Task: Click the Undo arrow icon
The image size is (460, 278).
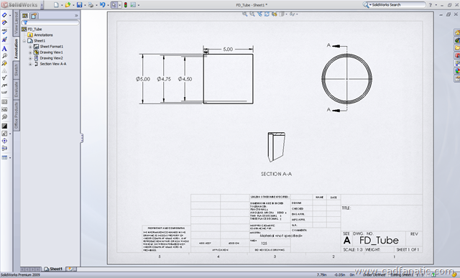Action: (x=102, y=5)
